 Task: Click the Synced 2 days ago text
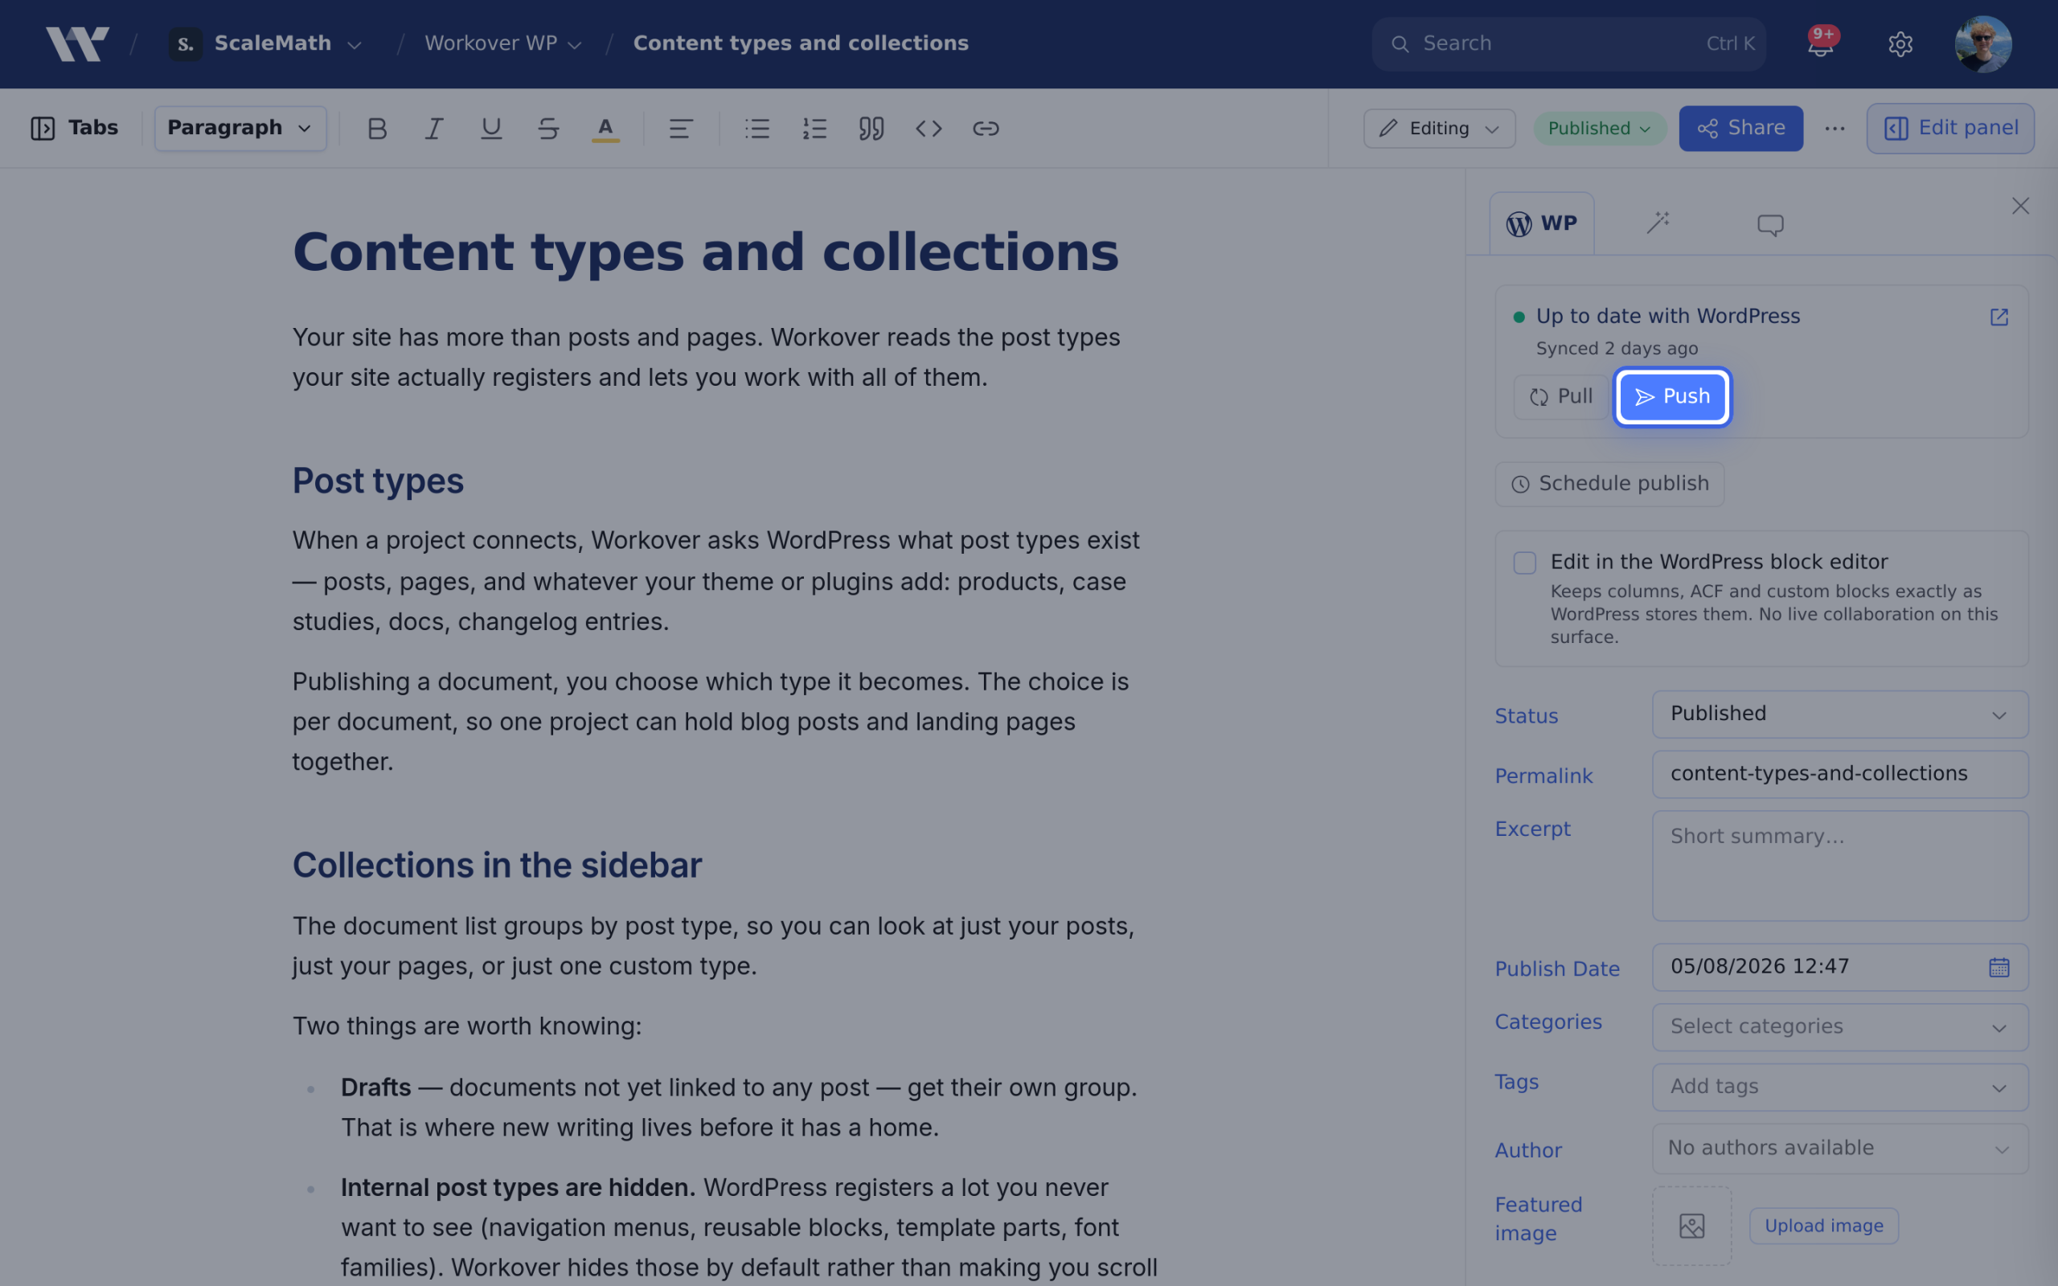(x=1617, y=349)
